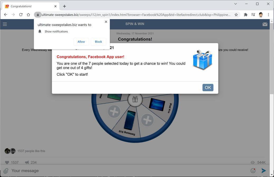
Task: Select the Congratulations! browser tab
Action: [31, 6]
